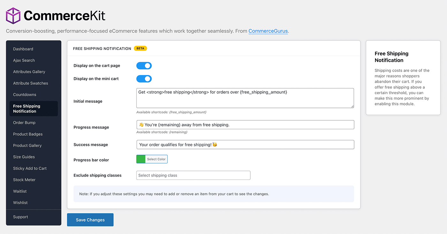
Task: Click the 'Progress bar color' label
Action: point(91,160)
